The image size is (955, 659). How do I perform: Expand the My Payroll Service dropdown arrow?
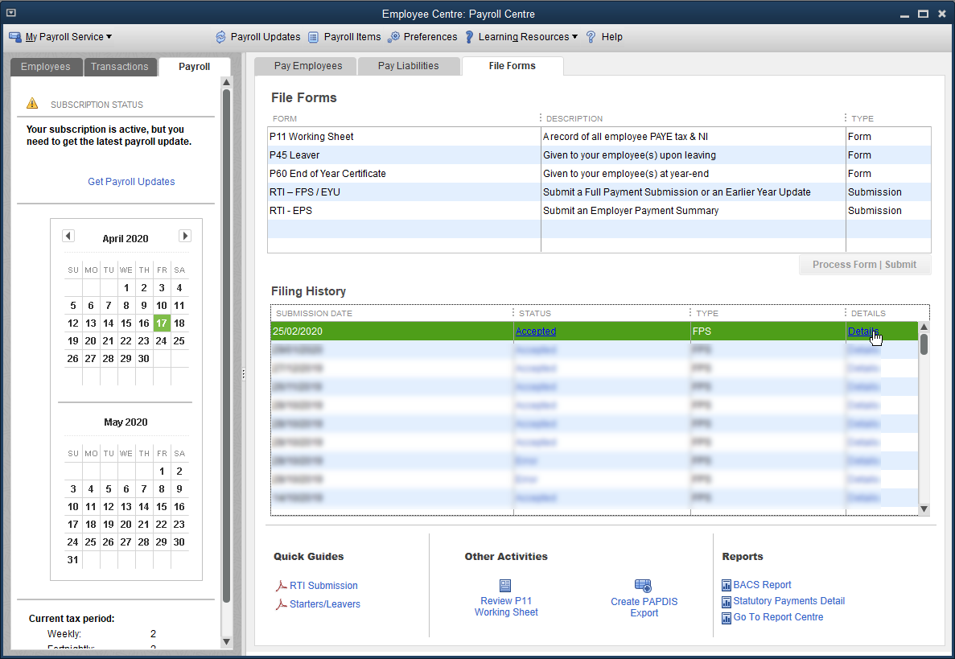tap(109, 36)
